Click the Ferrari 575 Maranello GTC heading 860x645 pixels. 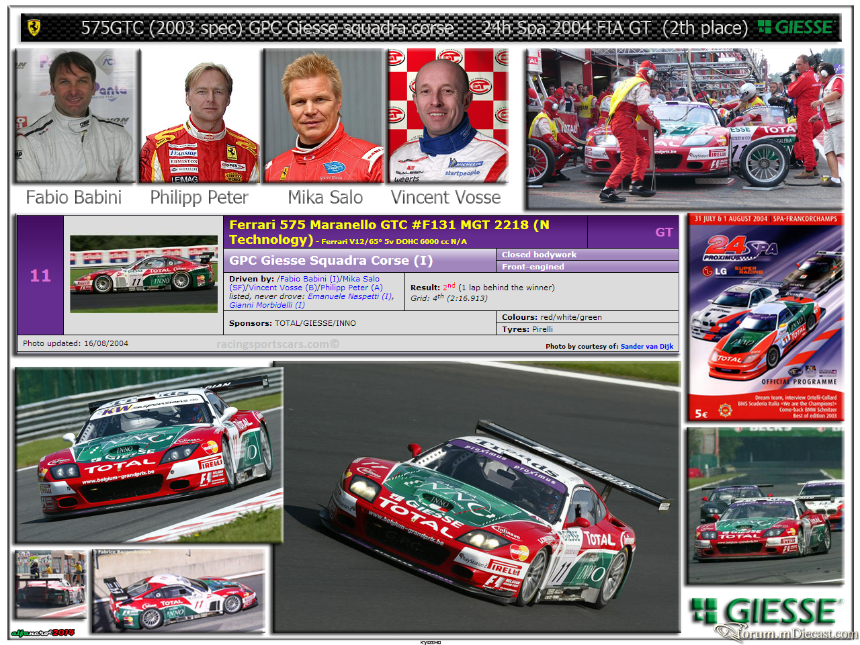[x=389, y=232]
